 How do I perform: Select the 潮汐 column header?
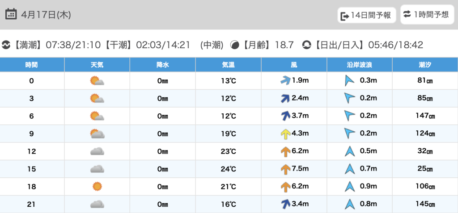point(425,65)
